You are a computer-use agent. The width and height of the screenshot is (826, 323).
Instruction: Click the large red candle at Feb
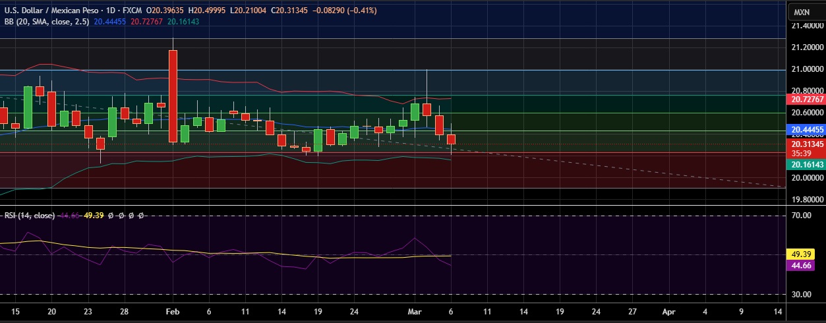coord(173,96)
